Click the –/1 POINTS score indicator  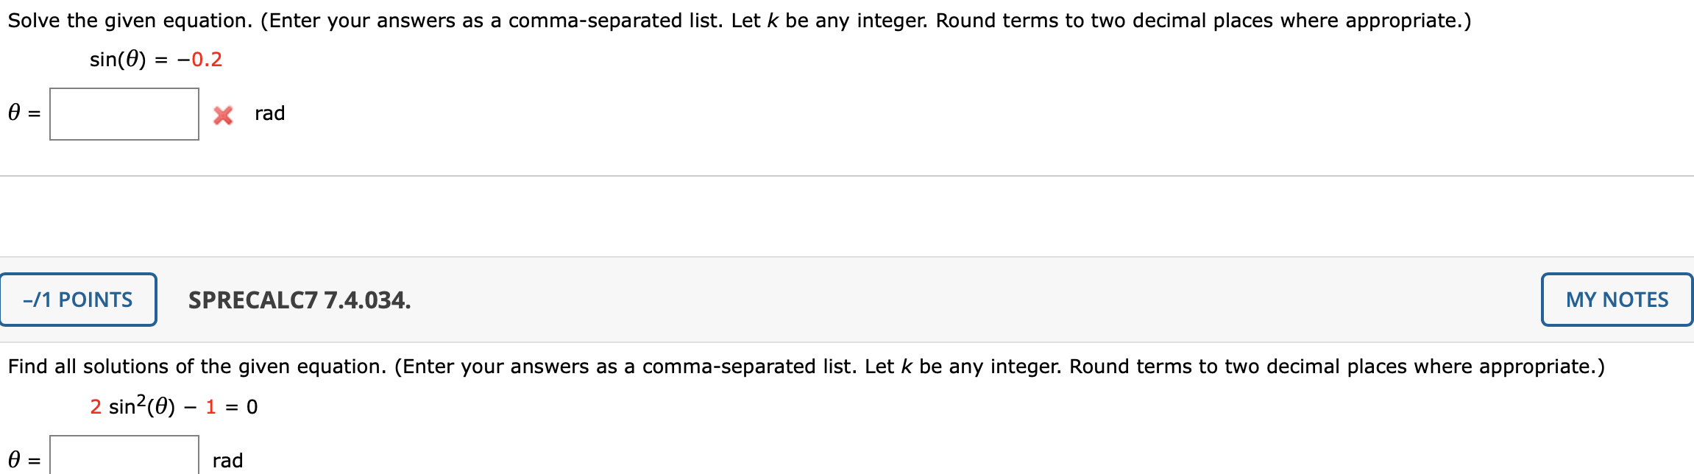[79, 300]
